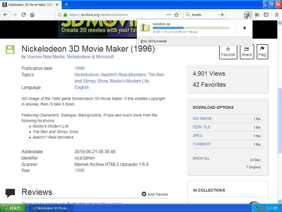Image resolution: width=282 pixels, height=212 pixels.
Task: Open the Library bookshelf icon
Action: click(257, 15)
